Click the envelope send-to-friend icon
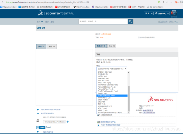Viewport: 183px width, 134px height. point(38,113)
